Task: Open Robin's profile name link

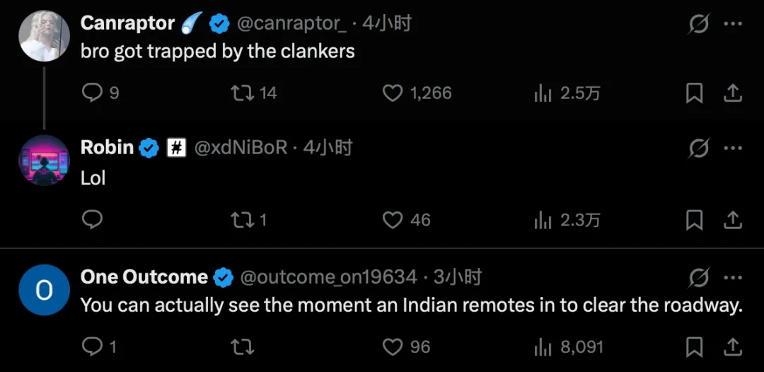Action: [x=107, y=147]
